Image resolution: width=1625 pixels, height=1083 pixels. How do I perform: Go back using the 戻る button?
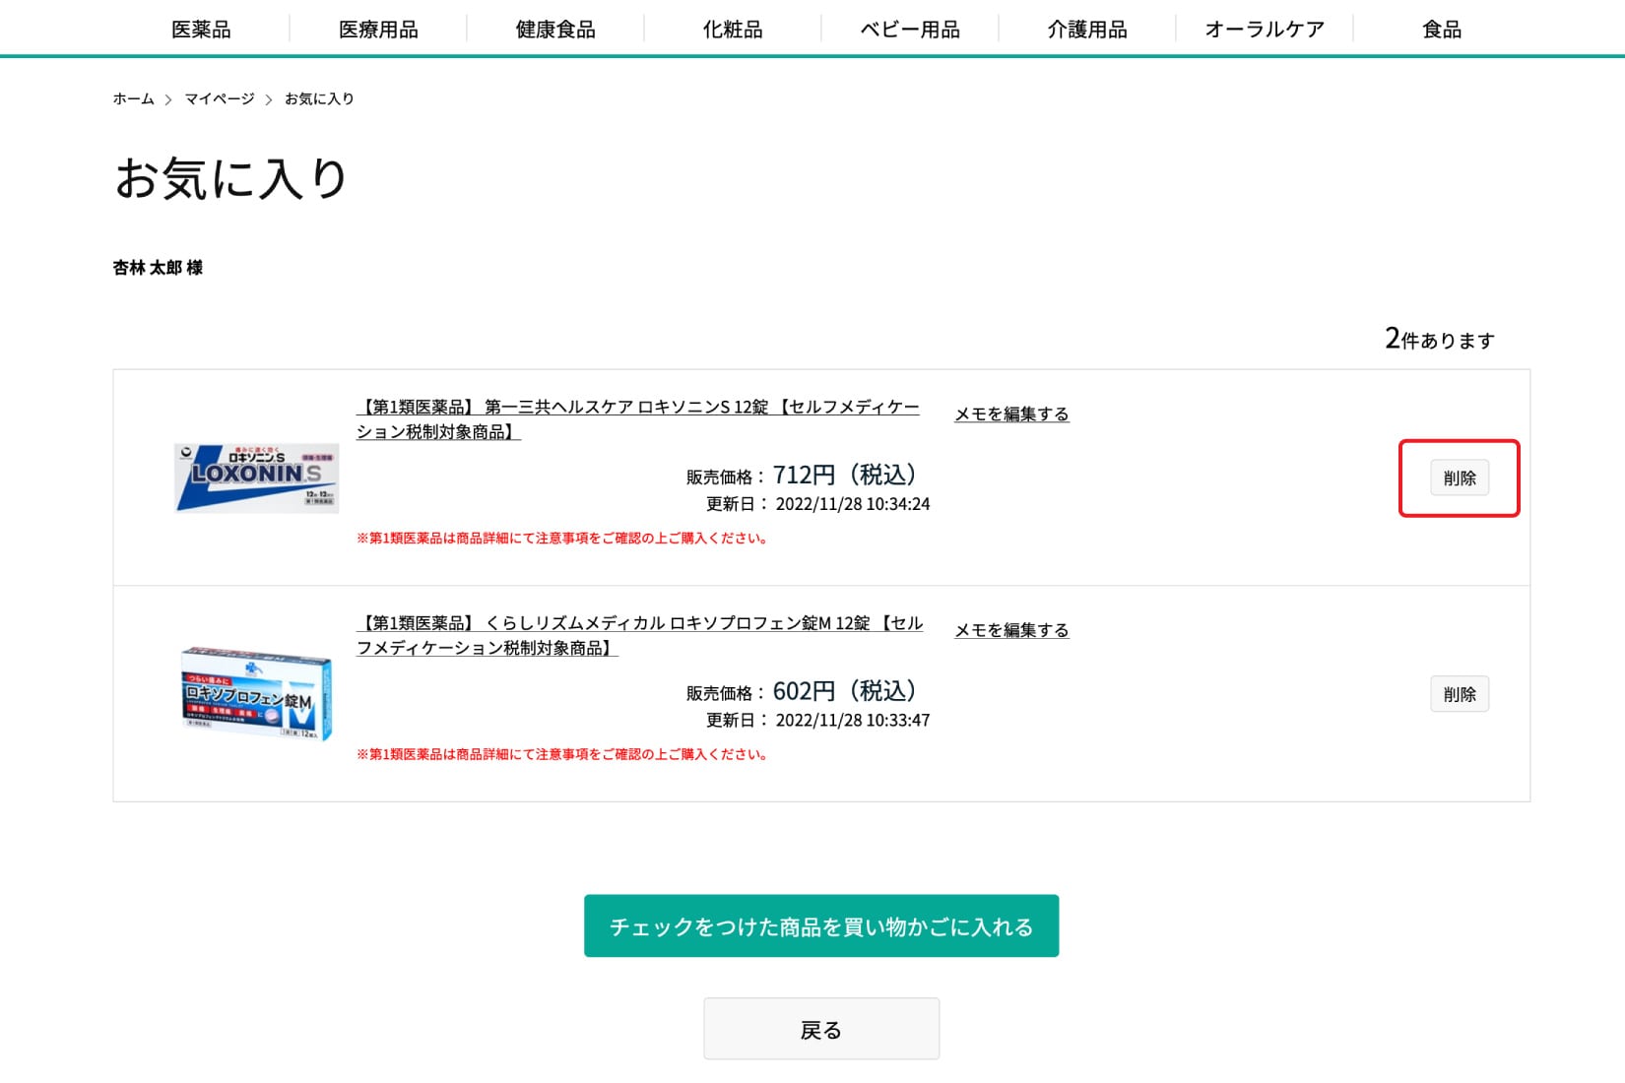820,1028
